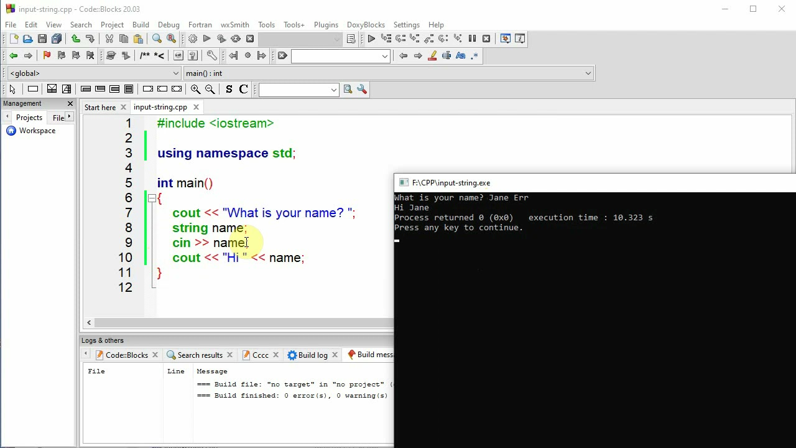
Task: Highlight occurrences with the marker pen icon
Action: click(432, 56)
